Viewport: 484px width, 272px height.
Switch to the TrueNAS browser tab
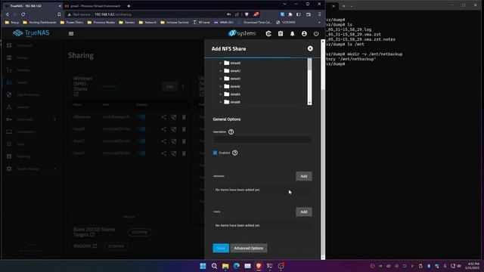(32, 6)
